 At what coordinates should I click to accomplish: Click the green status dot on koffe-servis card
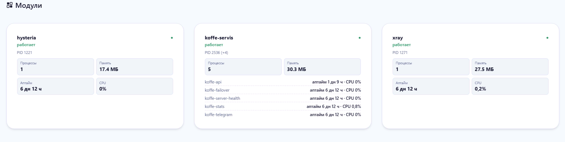click(x=359, y=38)
